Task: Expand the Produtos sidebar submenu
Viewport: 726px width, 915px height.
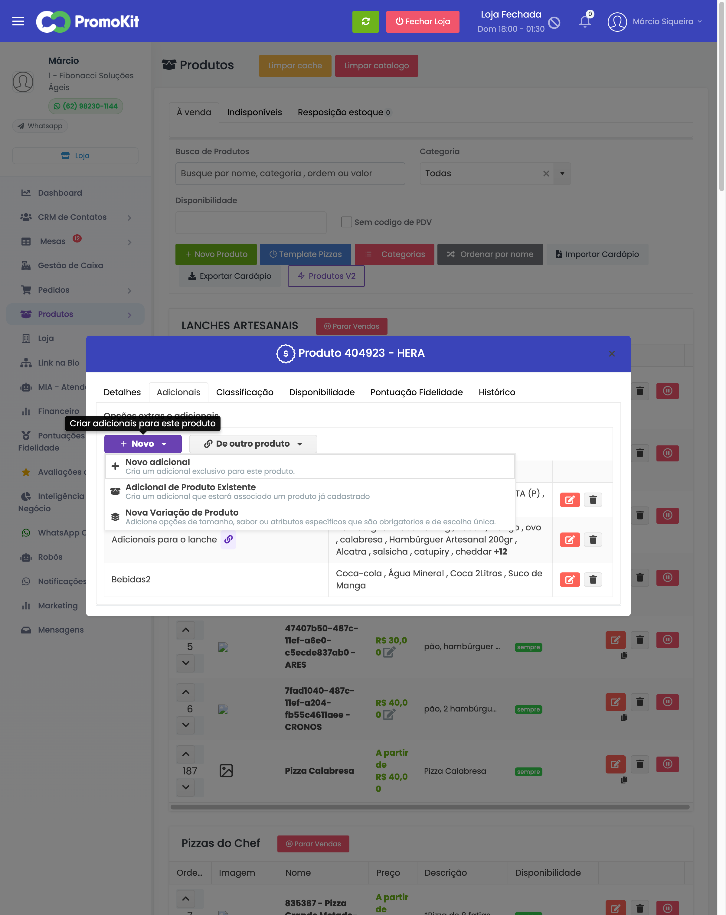Action: click(x=129, y=315)
